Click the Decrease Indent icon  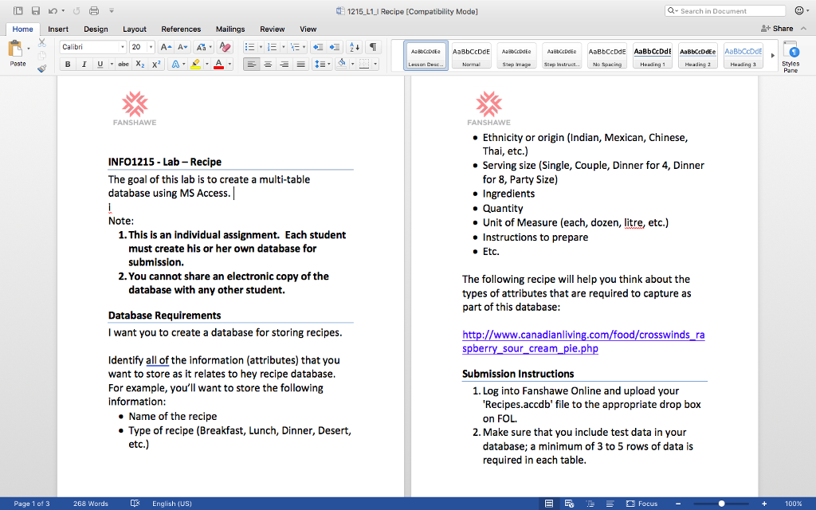(x=317, y=47)
